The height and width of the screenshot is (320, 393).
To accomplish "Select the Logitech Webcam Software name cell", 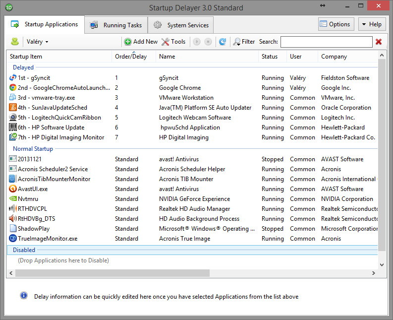I will 195,118.
